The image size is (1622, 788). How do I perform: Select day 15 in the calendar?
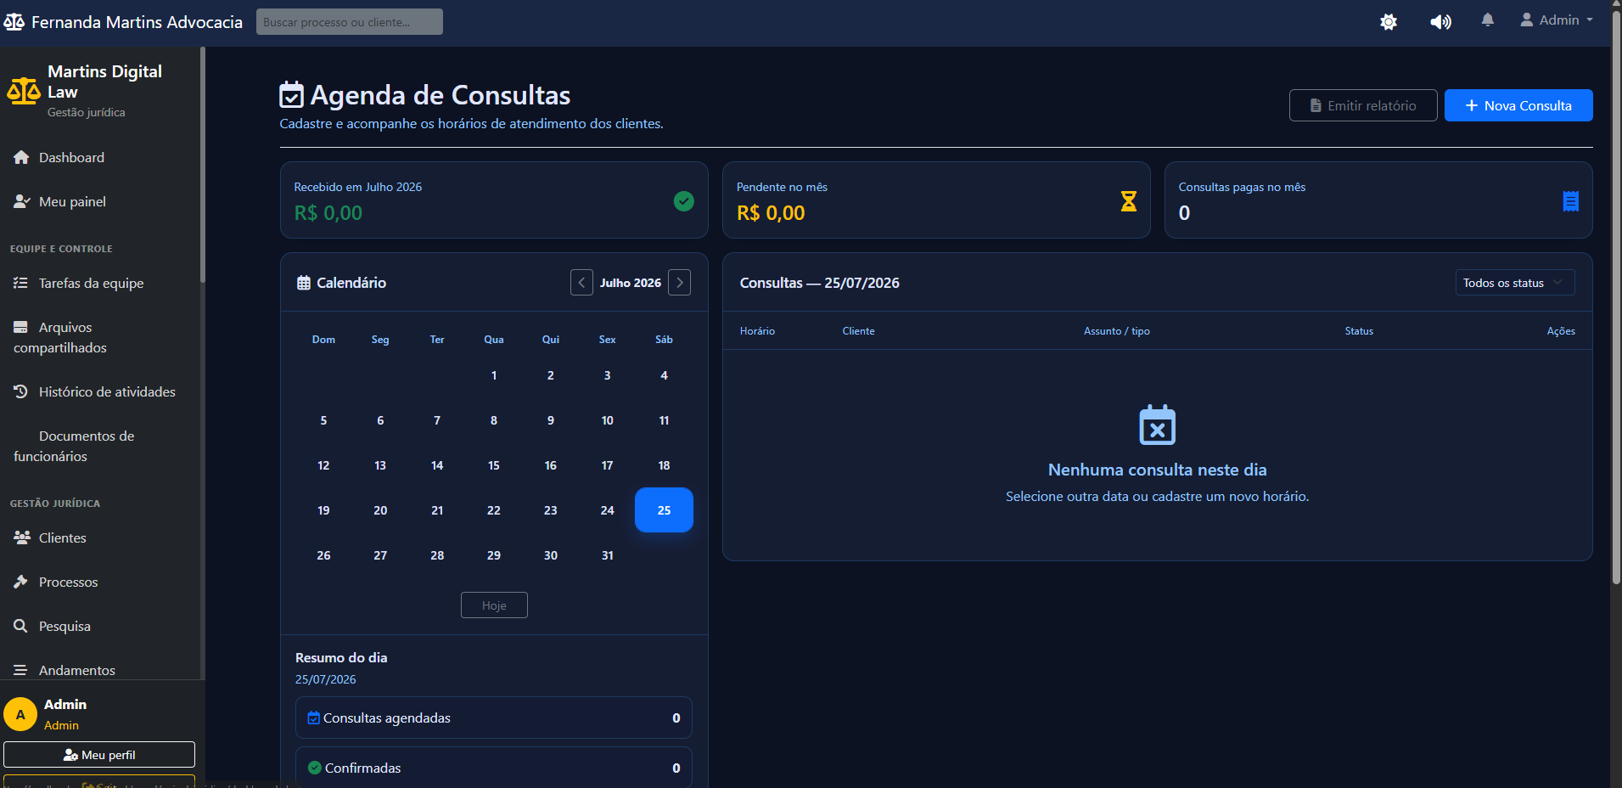tap(494, 465)
